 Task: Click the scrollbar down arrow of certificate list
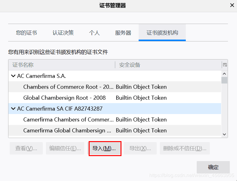(224, 134)
